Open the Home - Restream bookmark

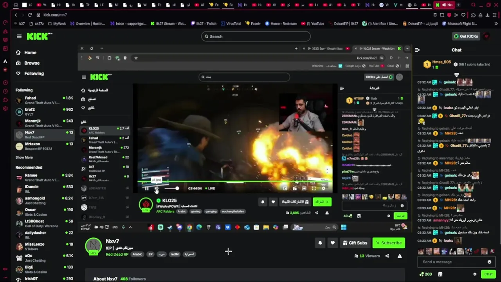pyautogui.click(x=281, y=23)
